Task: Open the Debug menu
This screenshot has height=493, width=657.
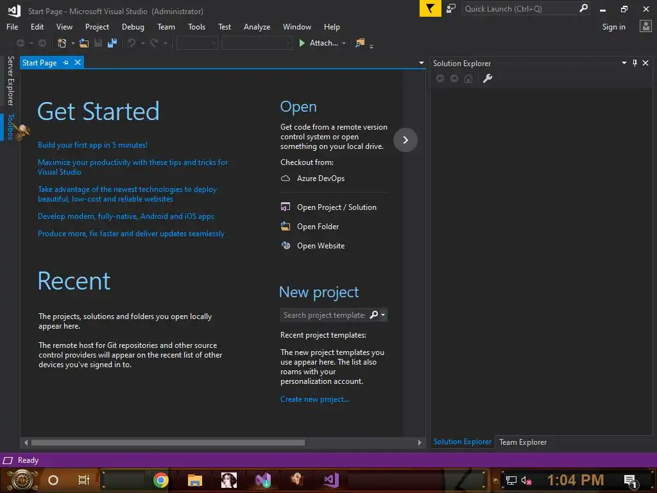Action: [x=133, y=27]
